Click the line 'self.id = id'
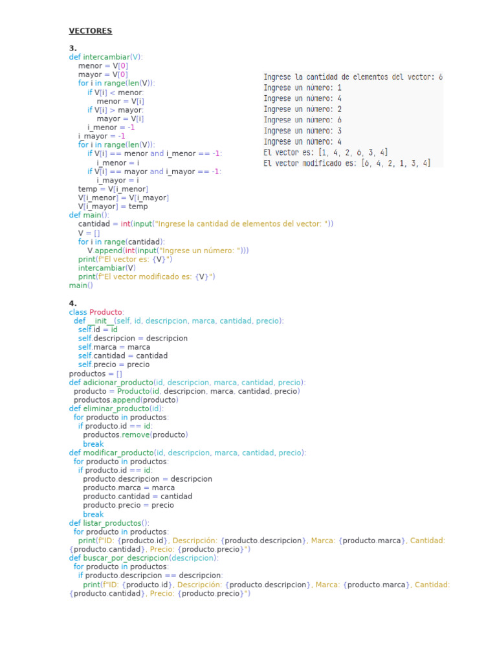 tap(98, 330)
